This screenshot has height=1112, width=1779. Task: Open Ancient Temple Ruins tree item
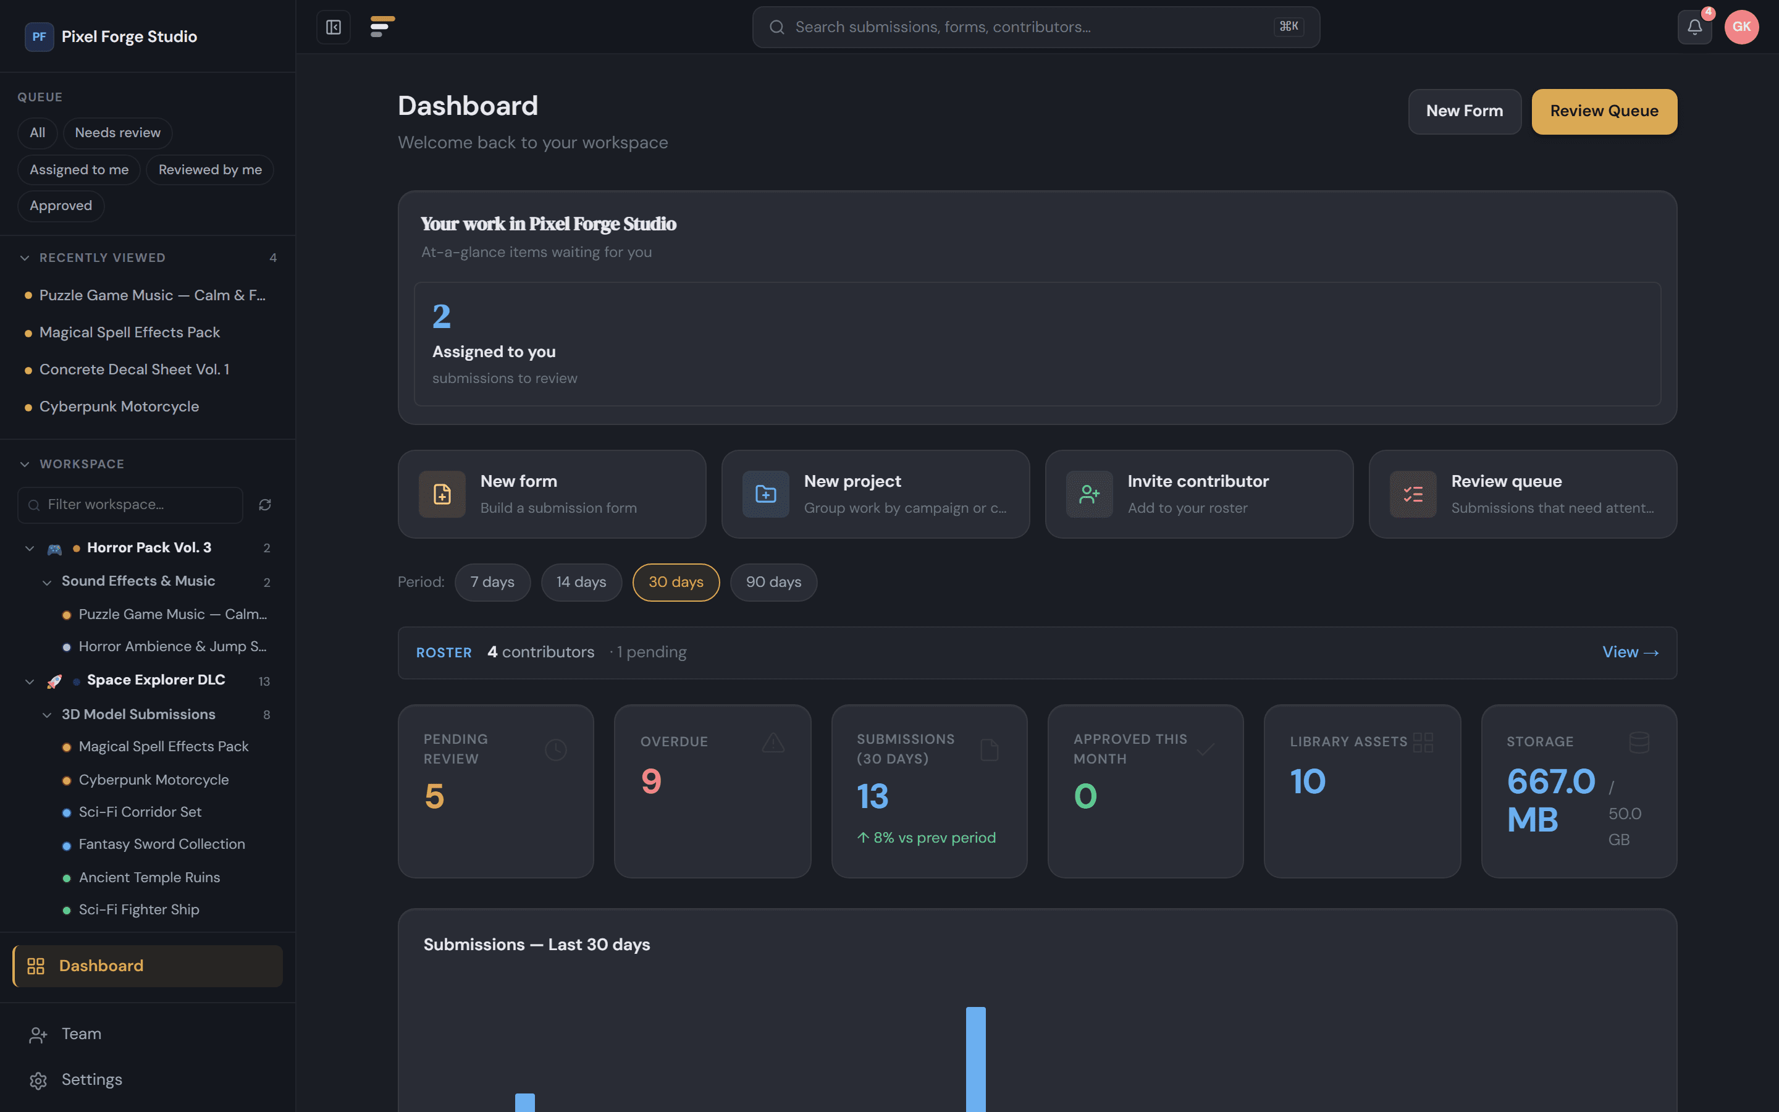tap(149, 877)
